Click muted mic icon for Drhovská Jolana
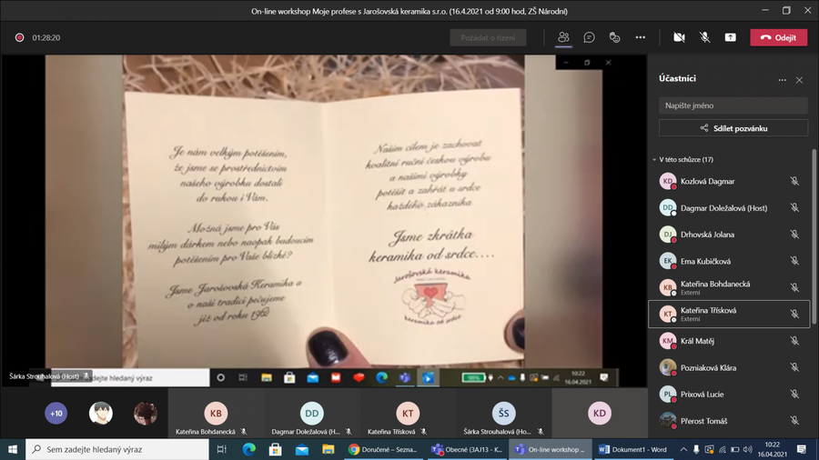This screenshot has width=819, height=460. click(x=794, y=235)
